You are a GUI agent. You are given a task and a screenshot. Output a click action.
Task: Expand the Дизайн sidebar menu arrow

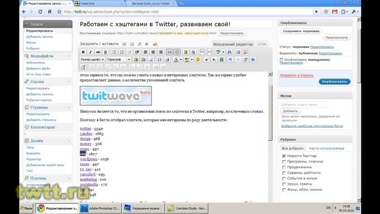tap(69, 141)
